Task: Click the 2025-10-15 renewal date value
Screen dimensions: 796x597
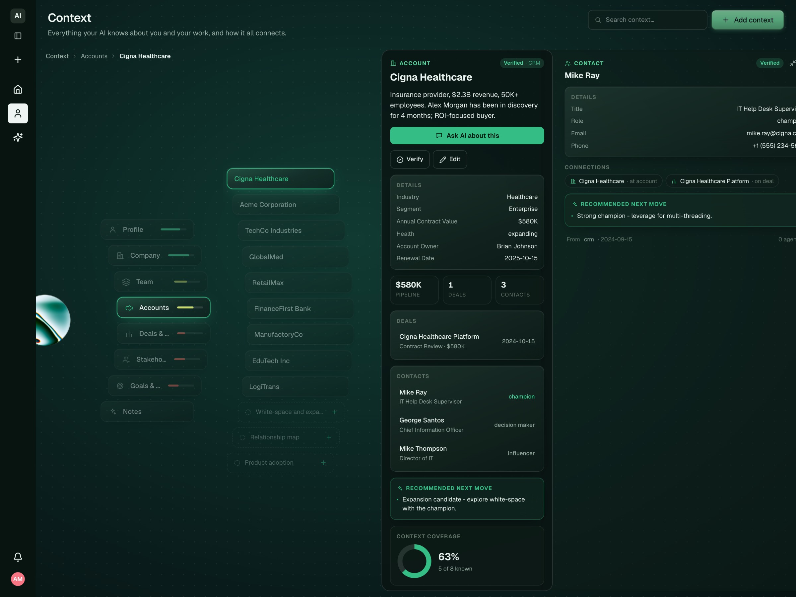Action: pyautogui.click(x=521, y=258)
